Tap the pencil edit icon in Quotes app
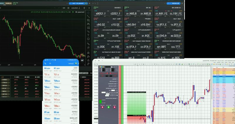The height and width of the screenshot is (124, 235). pos(45,63)
